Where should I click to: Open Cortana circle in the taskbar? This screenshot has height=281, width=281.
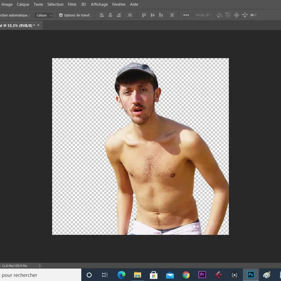tap(89, 275)
